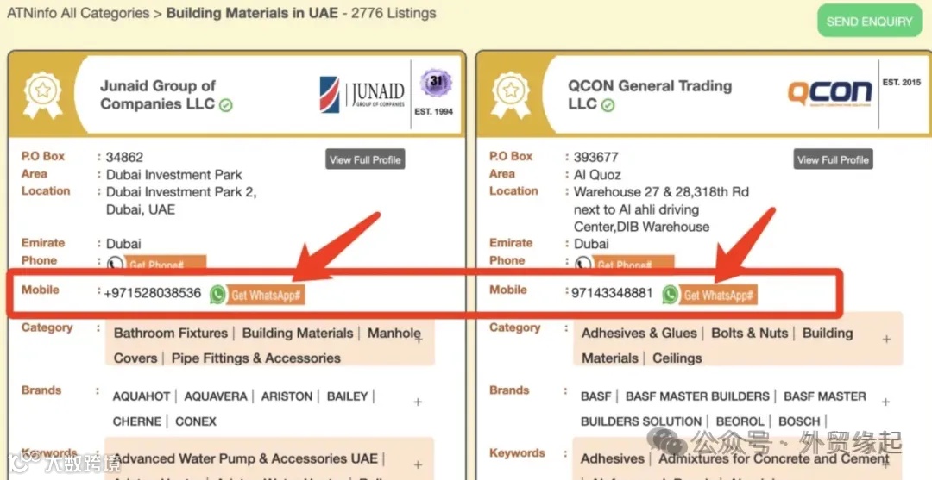The width and height of the screenshot is (932, 480).
Task: Select Building Materials category in Junaid card
Action: [x=298, y=334]
